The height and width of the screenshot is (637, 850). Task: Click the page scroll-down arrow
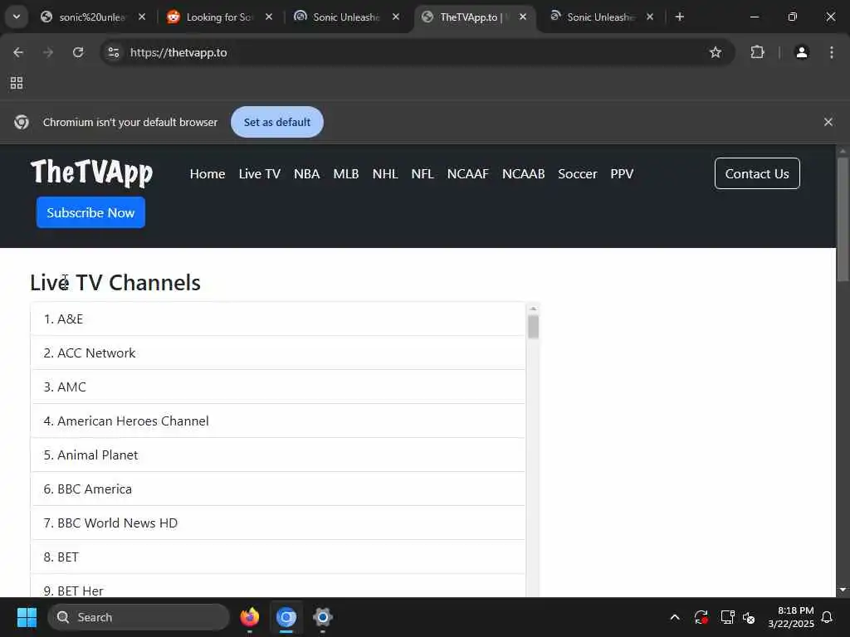pyautogui.click(x=843, y=590)
